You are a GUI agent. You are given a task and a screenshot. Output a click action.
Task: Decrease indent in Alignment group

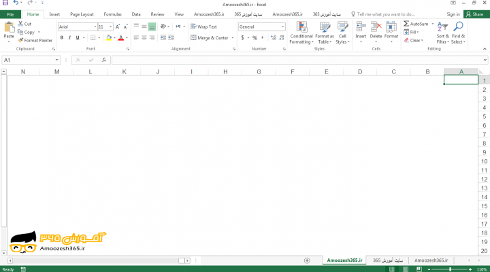[x=163, y=37]
